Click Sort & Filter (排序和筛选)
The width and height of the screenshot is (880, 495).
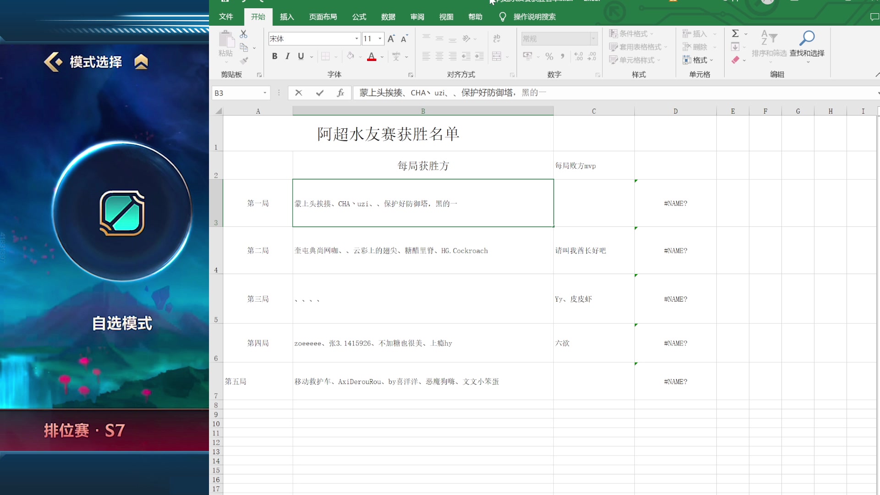770,46
